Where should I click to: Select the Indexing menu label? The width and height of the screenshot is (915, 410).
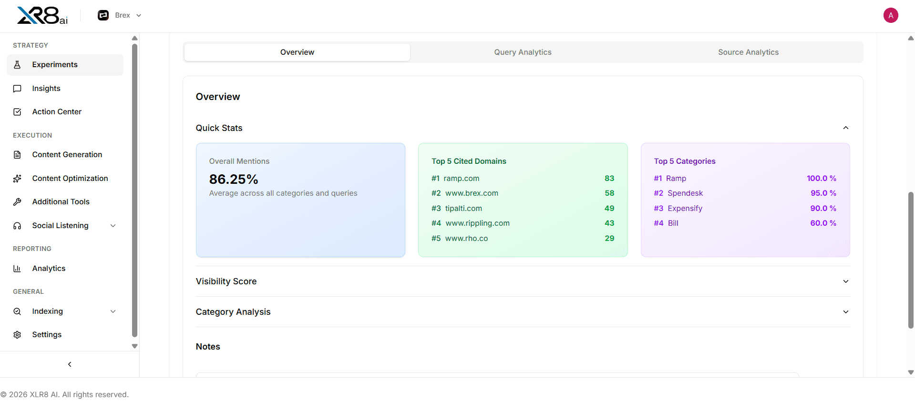[x=47, y=311]
